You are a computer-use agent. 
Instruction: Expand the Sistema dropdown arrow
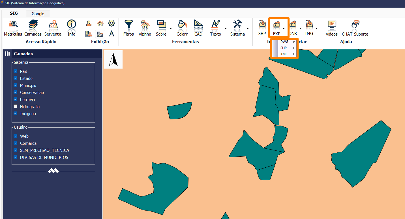click(x=248, y=28)
